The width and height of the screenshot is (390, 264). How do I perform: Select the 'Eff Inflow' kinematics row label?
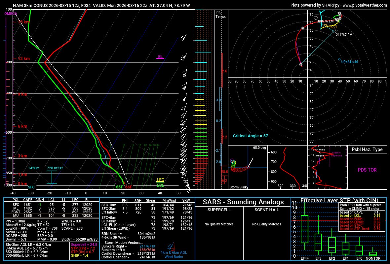point(109,212)
